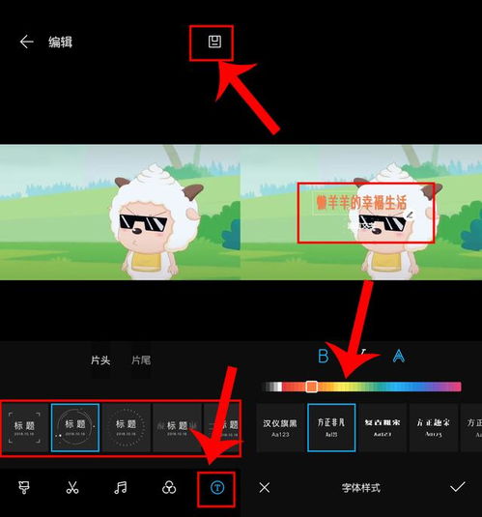
Task: Open the three-circle filter tool
Action: point(169,487)
